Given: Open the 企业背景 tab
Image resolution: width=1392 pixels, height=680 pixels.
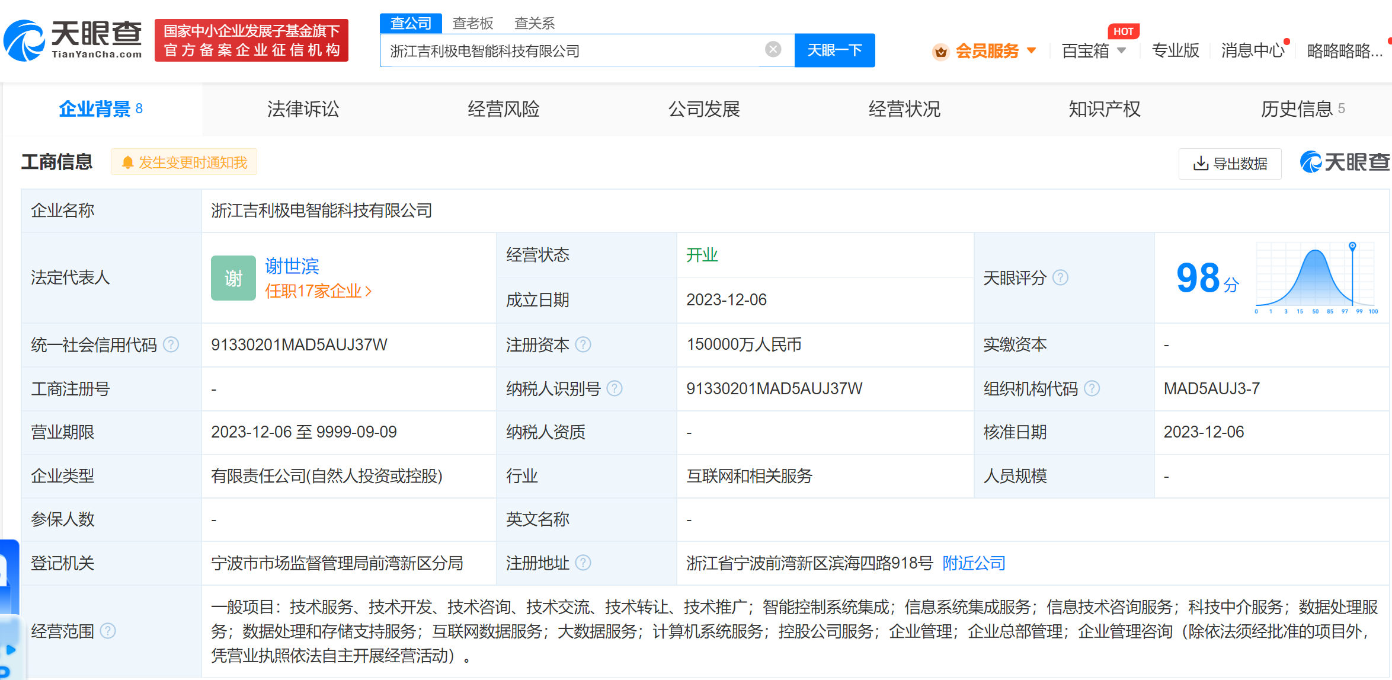Looking at the screenshot, I should (101, 109).
